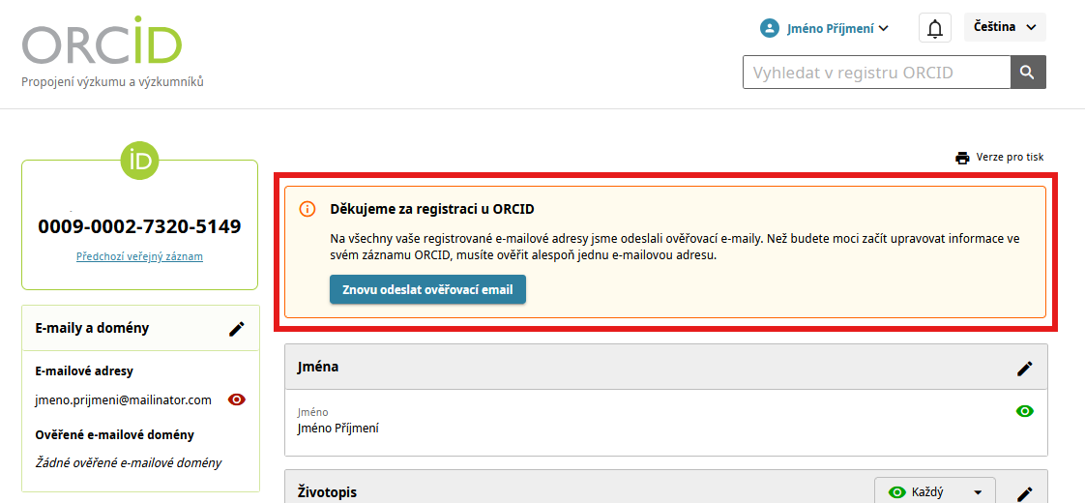Edit the Životopis section with pencil

click(x=1025, y=494)
